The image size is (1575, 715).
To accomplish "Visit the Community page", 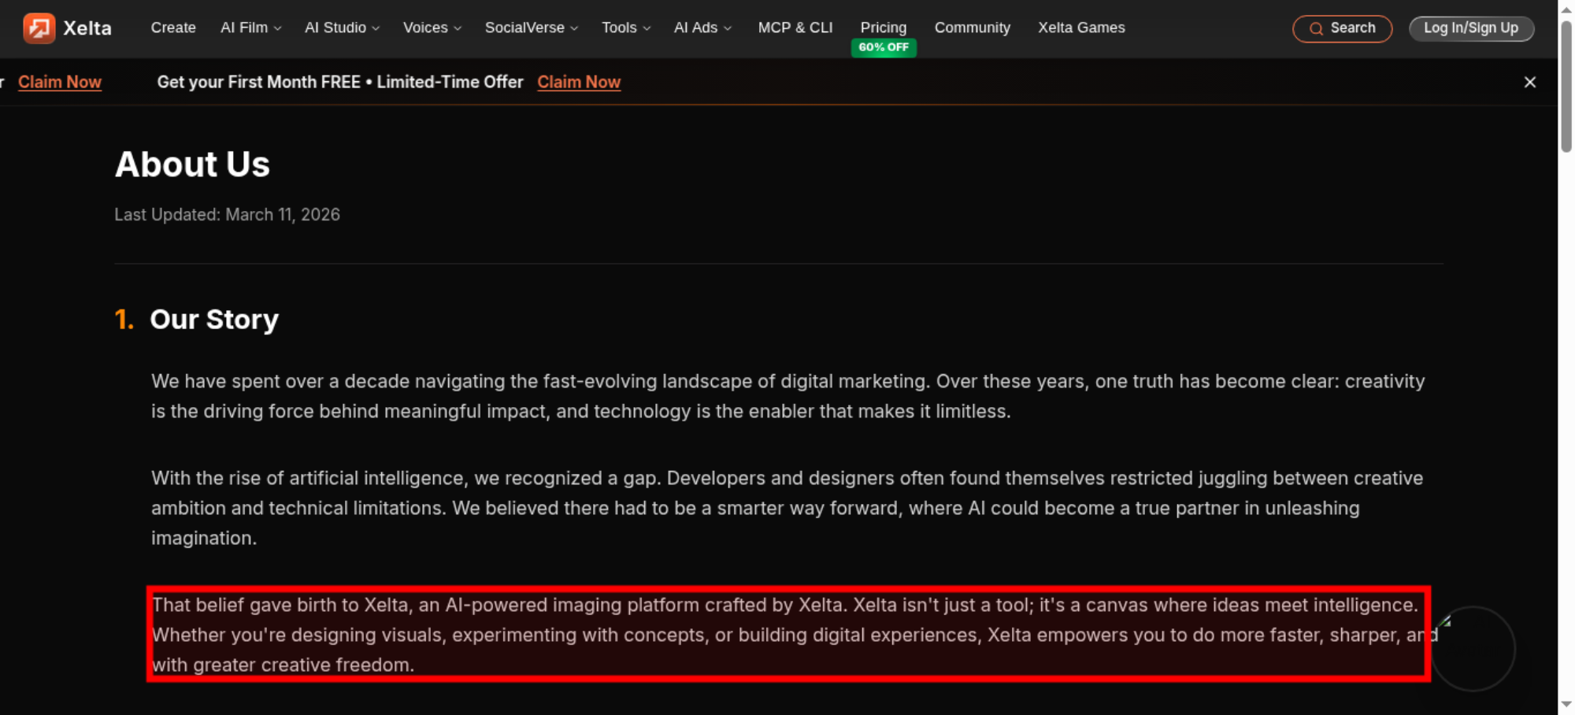I will click(x=973, y=28).
